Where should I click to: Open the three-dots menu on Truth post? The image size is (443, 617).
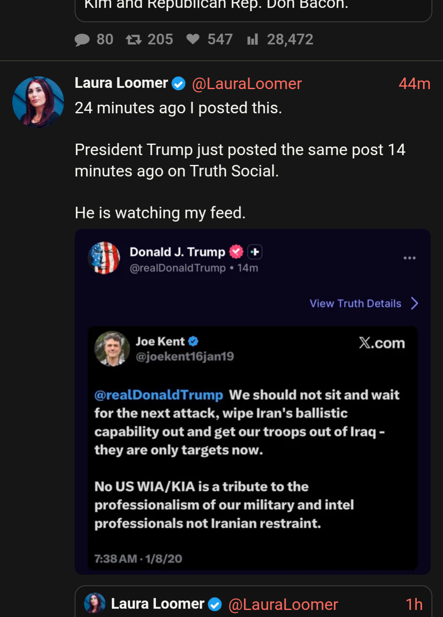[409, 258]
